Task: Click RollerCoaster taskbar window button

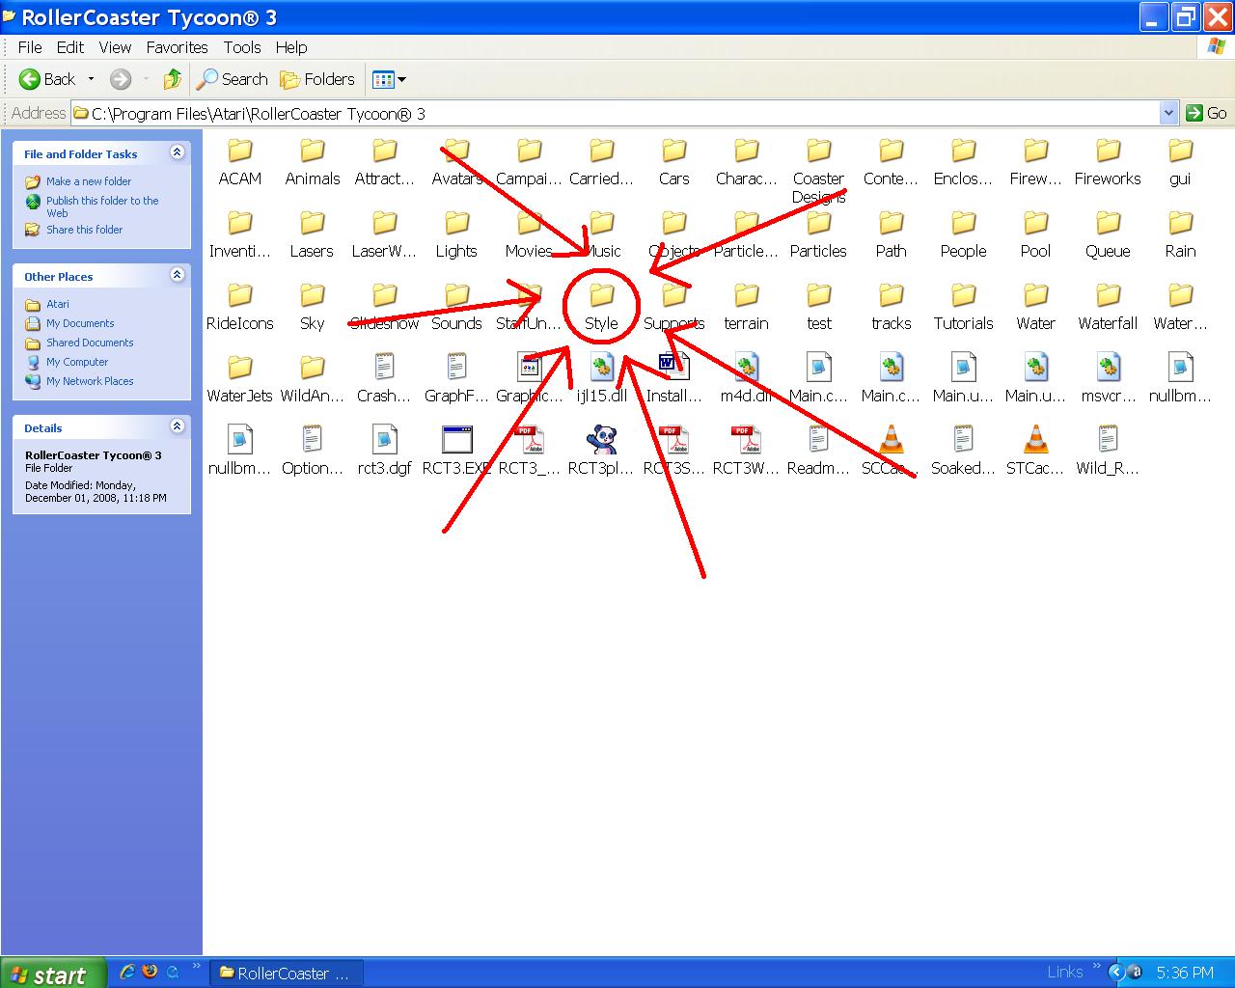Action: pyautogui.click(x=287, y=974)
